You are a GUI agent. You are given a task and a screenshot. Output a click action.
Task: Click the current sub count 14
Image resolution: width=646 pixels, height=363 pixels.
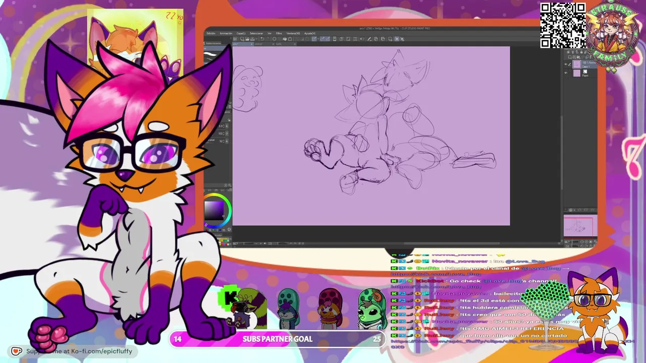(178, 339)
